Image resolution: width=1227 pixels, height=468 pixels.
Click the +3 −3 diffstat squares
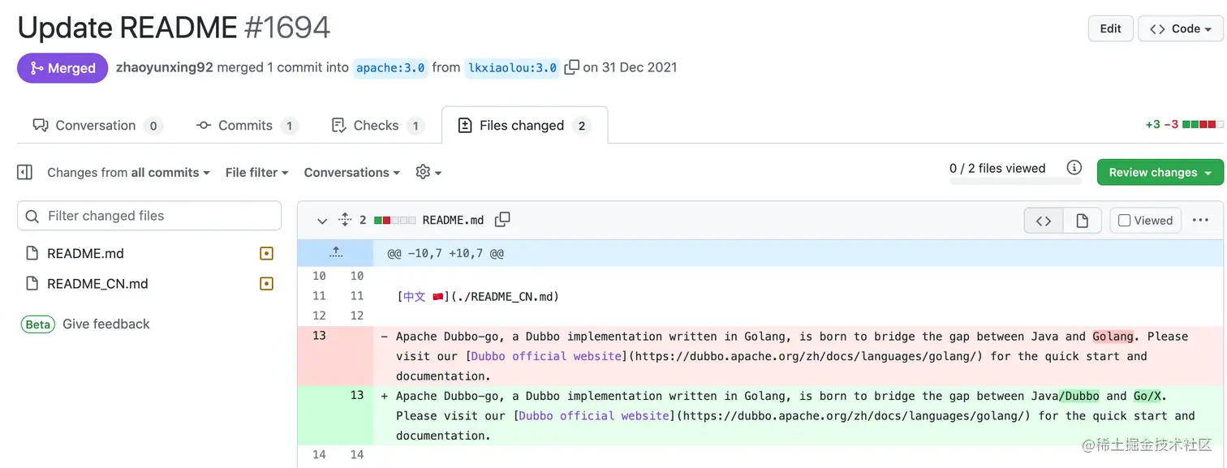pyautogui.click(x=1203, y=124)
